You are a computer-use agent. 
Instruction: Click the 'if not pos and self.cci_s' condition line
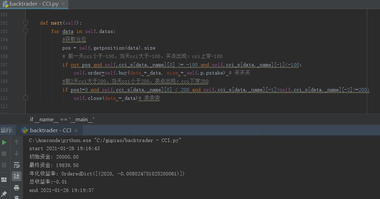coord(182,65)
